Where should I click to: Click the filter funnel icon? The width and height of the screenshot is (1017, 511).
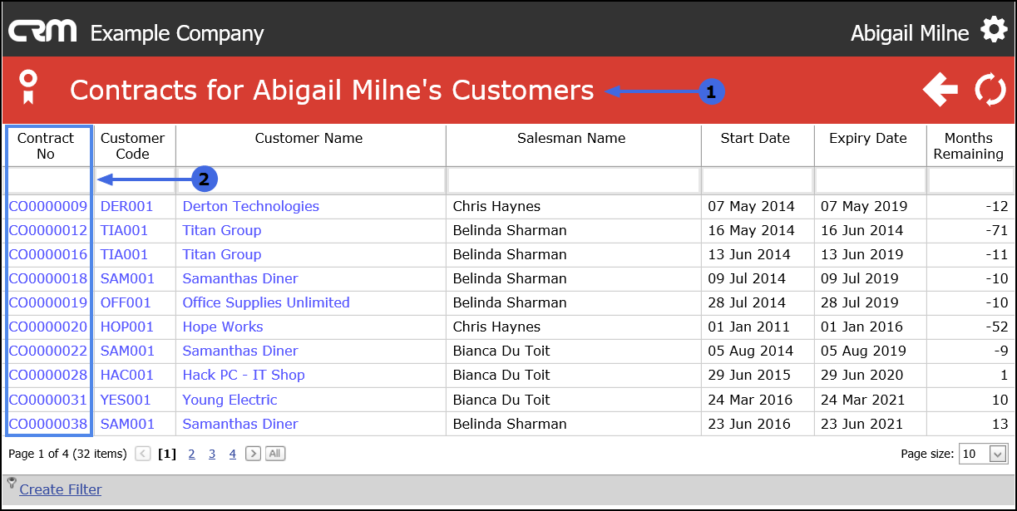click(12, 482)
